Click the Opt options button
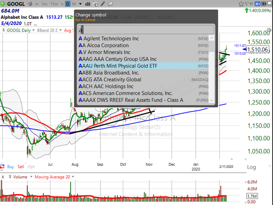Image resolution: width=273 pixels, height=205 pixels. click(x=31, y=167)
